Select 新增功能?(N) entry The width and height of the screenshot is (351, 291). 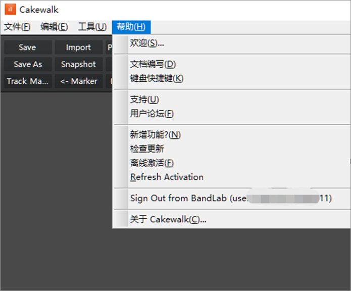click(x=232, y=135)
